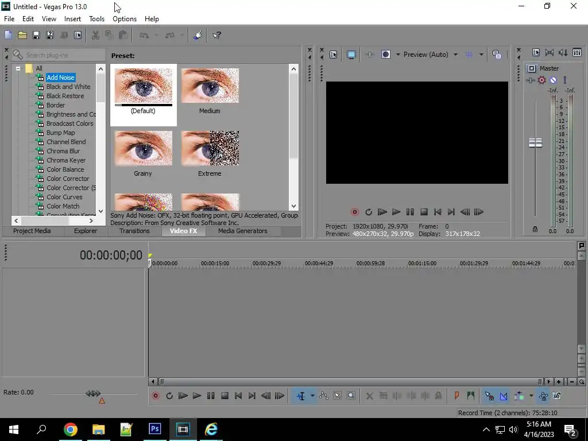Select the Selection Edit tool
The height and width of the screenshot is (441, 588).
[337, 396]
